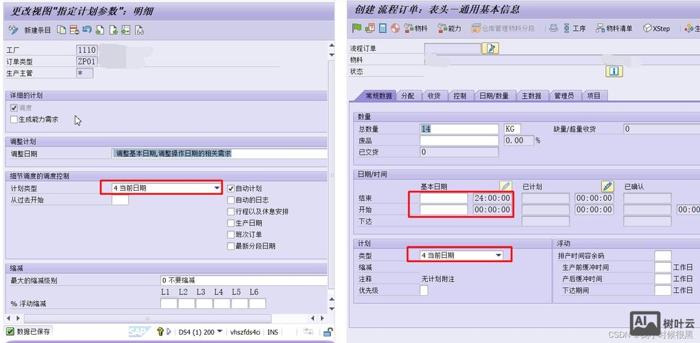The width and height of the screenshot is (700, 343).
Task: Enable the 最新分段日期 checkbox
Action: pos(231,246)
